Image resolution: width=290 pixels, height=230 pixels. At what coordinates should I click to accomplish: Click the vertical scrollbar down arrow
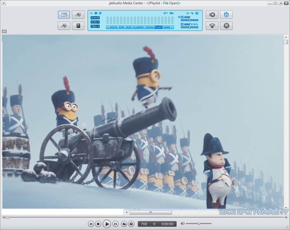[x=286, y=208]
